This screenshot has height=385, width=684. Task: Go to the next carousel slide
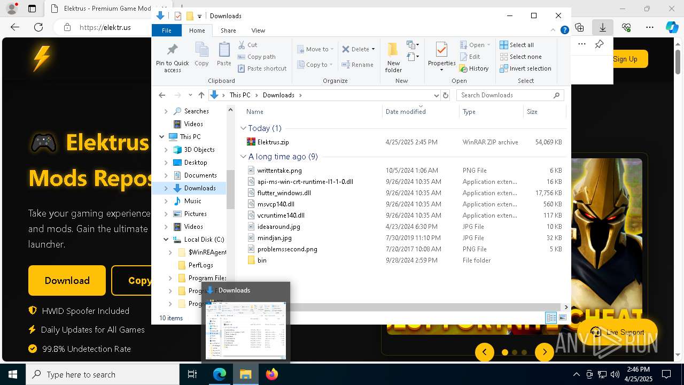545,352
